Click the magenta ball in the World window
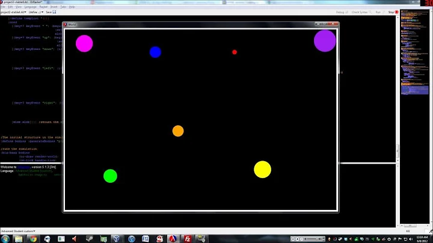 (84, 43)
